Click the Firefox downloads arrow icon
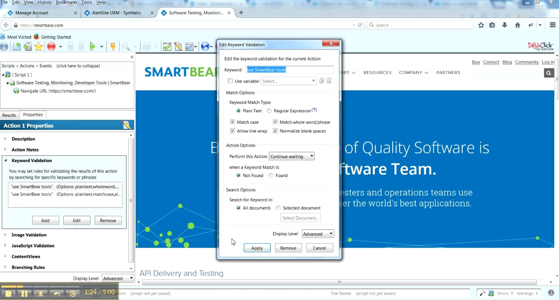 505,25
